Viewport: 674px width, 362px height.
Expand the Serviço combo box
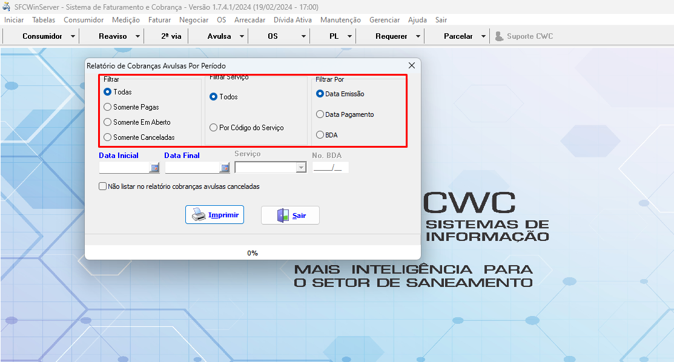[x=301, y=168]
